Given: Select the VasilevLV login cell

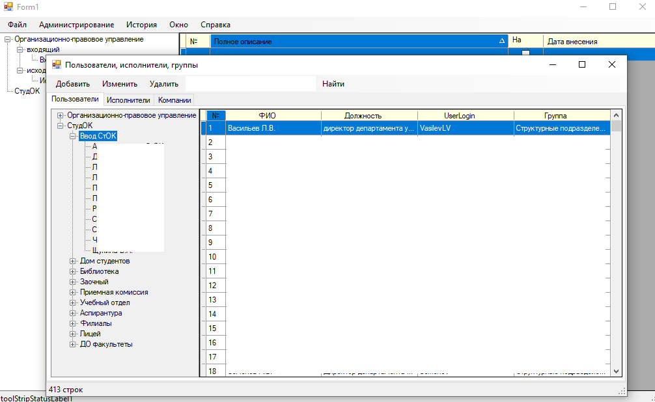Looking at the screenshot, I should [466, 128].
